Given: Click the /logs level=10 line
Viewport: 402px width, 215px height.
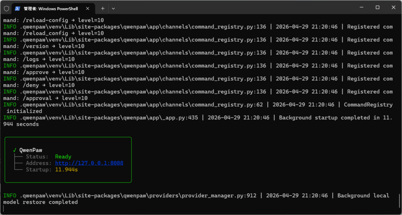Looking at the screenshot, I should tap(39, 59).
